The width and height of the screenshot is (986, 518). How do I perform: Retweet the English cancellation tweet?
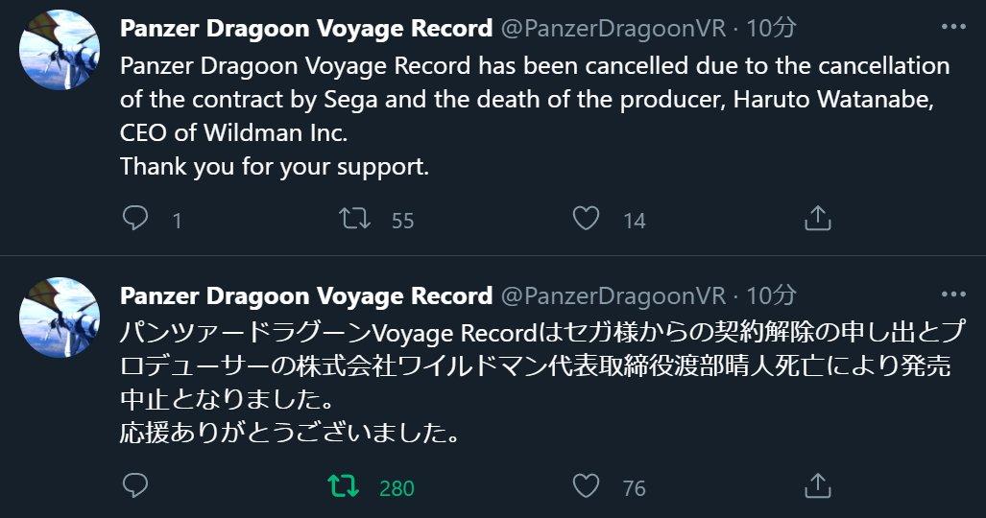click(356, 220)
